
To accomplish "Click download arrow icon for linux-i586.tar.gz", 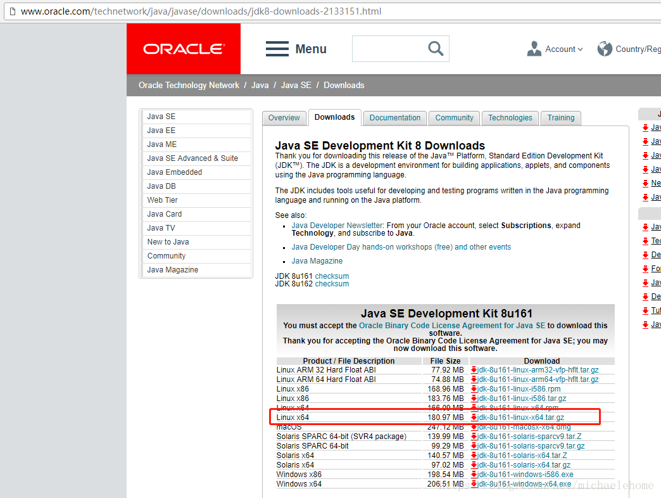I will coord(474,399).
